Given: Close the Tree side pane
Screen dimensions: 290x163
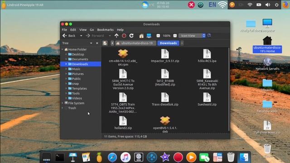Looking at the screenshot, I should 97,43.
